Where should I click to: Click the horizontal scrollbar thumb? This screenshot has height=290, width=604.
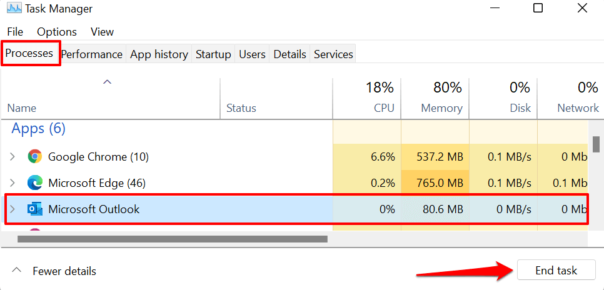point(172,239)
